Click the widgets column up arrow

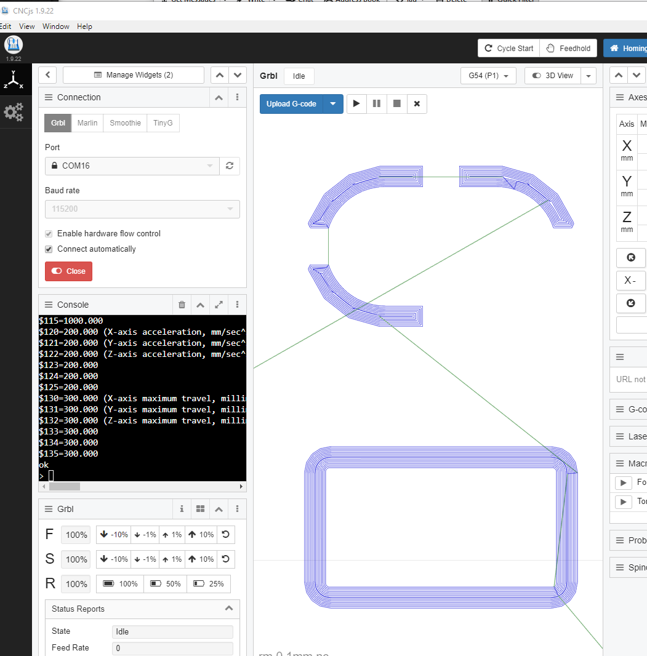coord(220,75)
